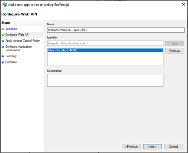Viewport: 188px width, 153px height.
Task: Go back with the Previous button
Action: pyautogui.click(x=131, y=147)
